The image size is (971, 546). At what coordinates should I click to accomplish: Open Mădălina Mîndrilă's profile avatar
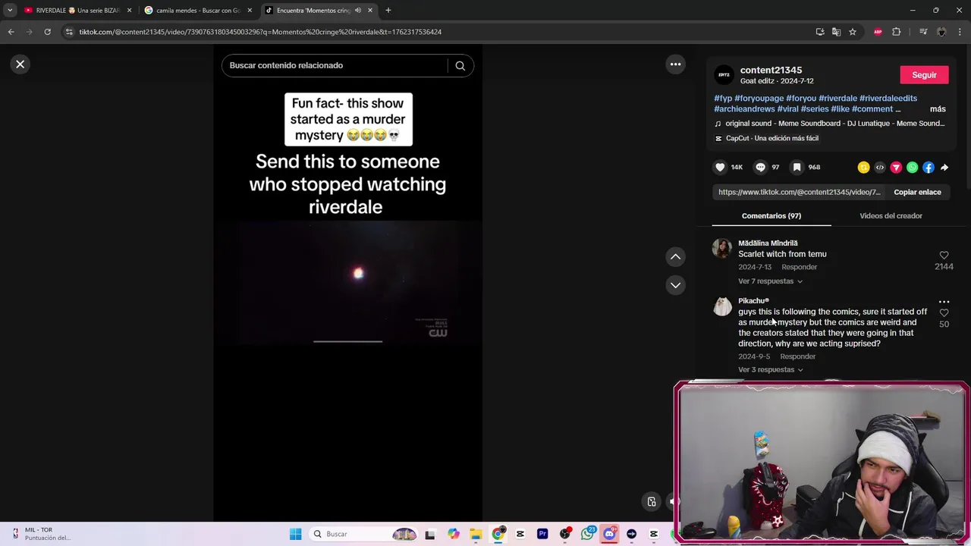[722, 248]
